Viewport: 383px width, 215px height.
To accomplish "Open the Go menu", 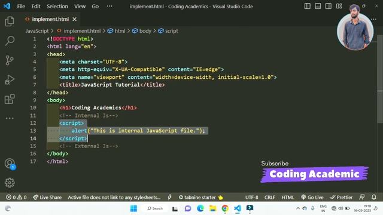I will [95, 7].
